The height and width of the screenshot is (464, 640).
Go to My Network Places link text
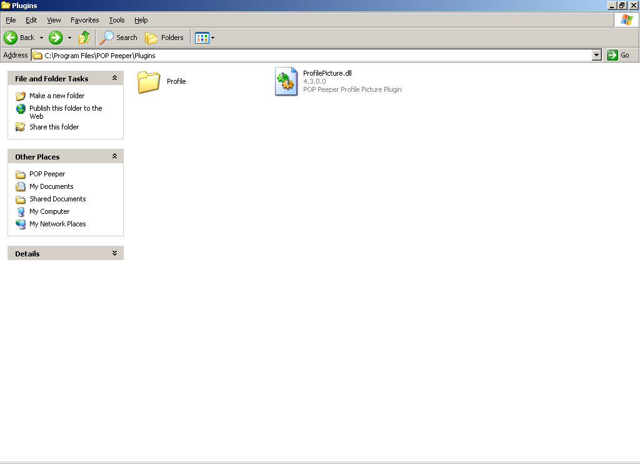pyautogui.click(x=57, y=224)
